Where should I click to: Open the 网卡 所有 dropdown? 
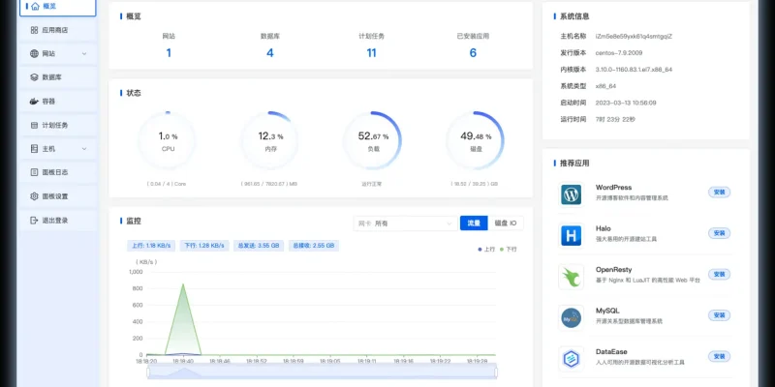tap(404, 223)
